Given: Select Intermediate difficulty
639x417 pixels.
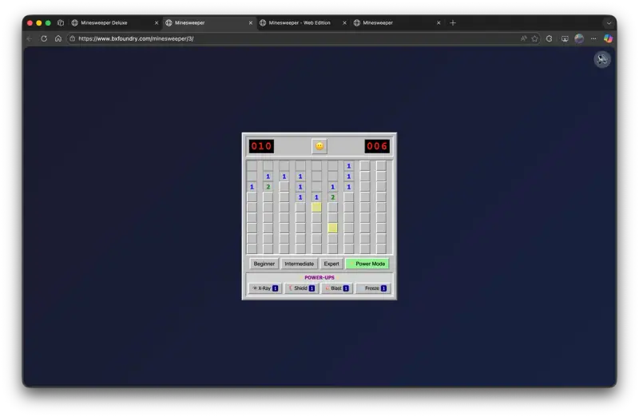Looking at the screenshot, I should pyautogui.click(x=299, y=264).
